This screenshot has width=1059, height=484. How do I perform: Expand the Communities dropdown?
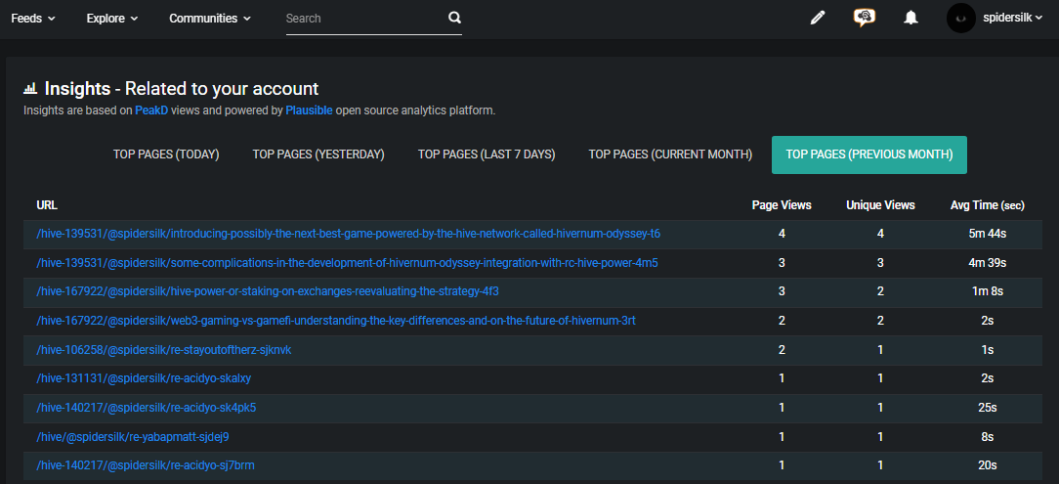pos(210,19)
